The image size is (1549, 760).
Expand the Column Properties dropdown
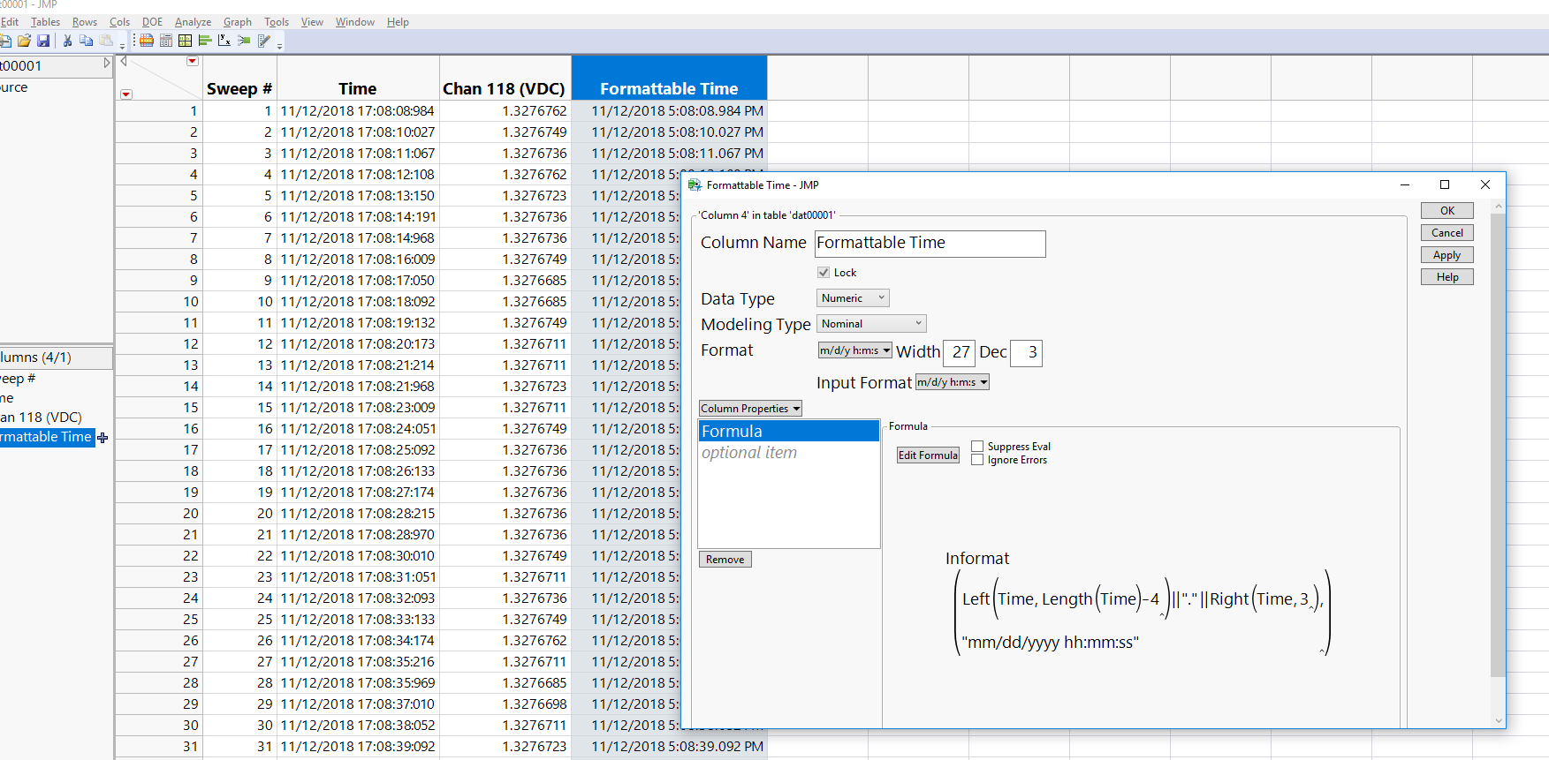click(x=750, y=409)
